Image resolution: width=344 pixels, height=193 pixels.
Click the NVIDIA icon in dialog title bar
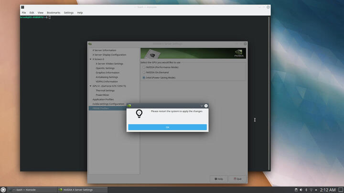(129, 106)
